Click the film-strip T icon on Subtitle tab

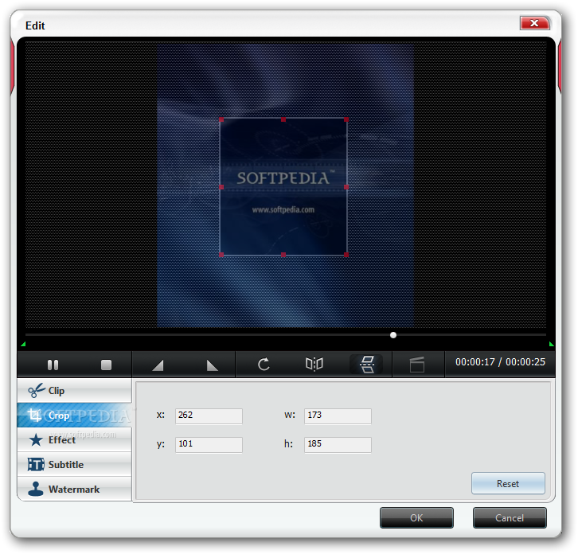pos(36,464)
